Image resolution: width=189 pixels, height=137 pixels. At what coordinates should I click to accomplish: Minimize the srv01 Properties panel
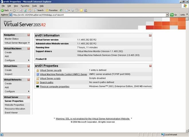coord(150,66)
